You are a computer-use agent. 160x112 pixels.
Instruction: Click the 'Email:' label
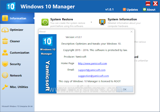(x=71, y=70)
